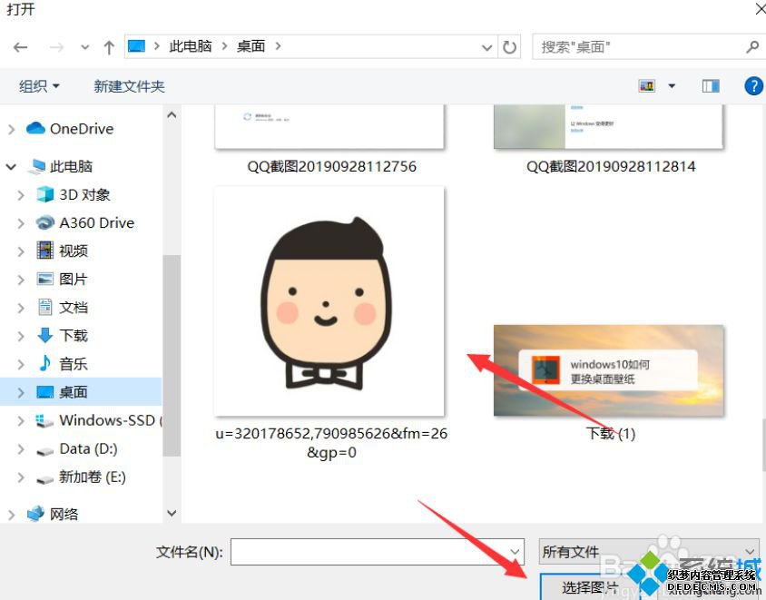This screenshot has width=766, height=600.
Task: Click the forward navigation arrow
Action: click(x=56, y=47)
